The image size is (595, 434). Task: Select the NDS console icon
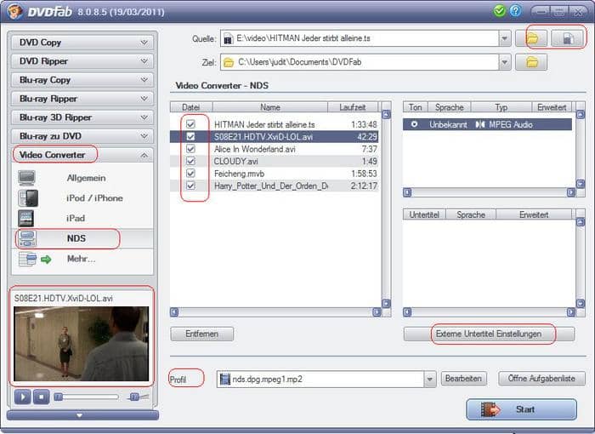(x=27, y=238)
